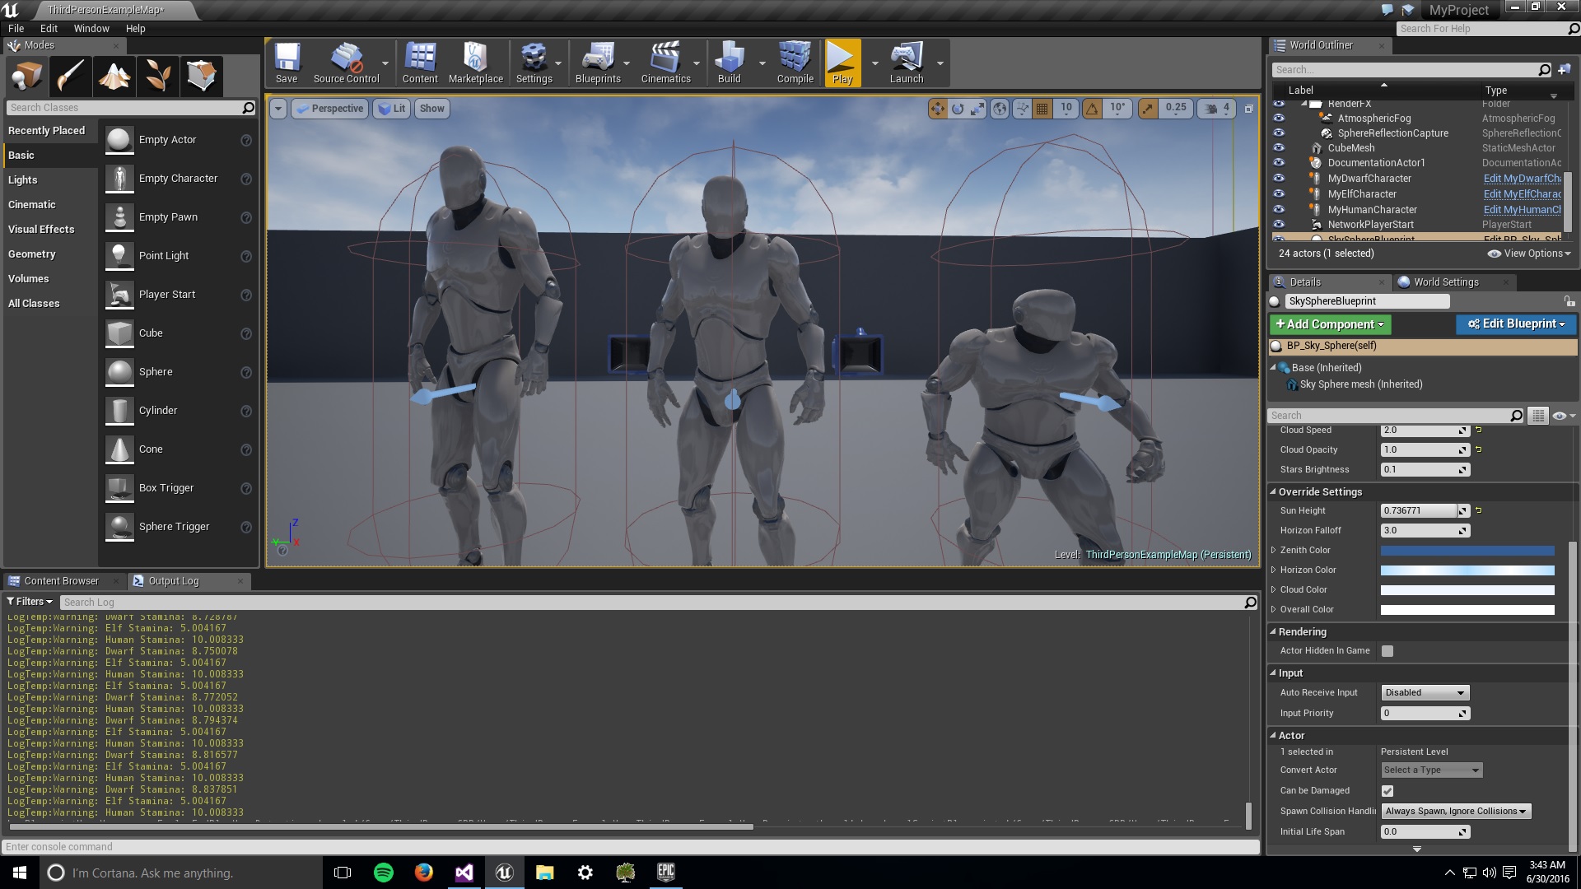The width and height of the screenshot is (1581, 889).
Task: Select the Lights category
Action: click(23, 180)
